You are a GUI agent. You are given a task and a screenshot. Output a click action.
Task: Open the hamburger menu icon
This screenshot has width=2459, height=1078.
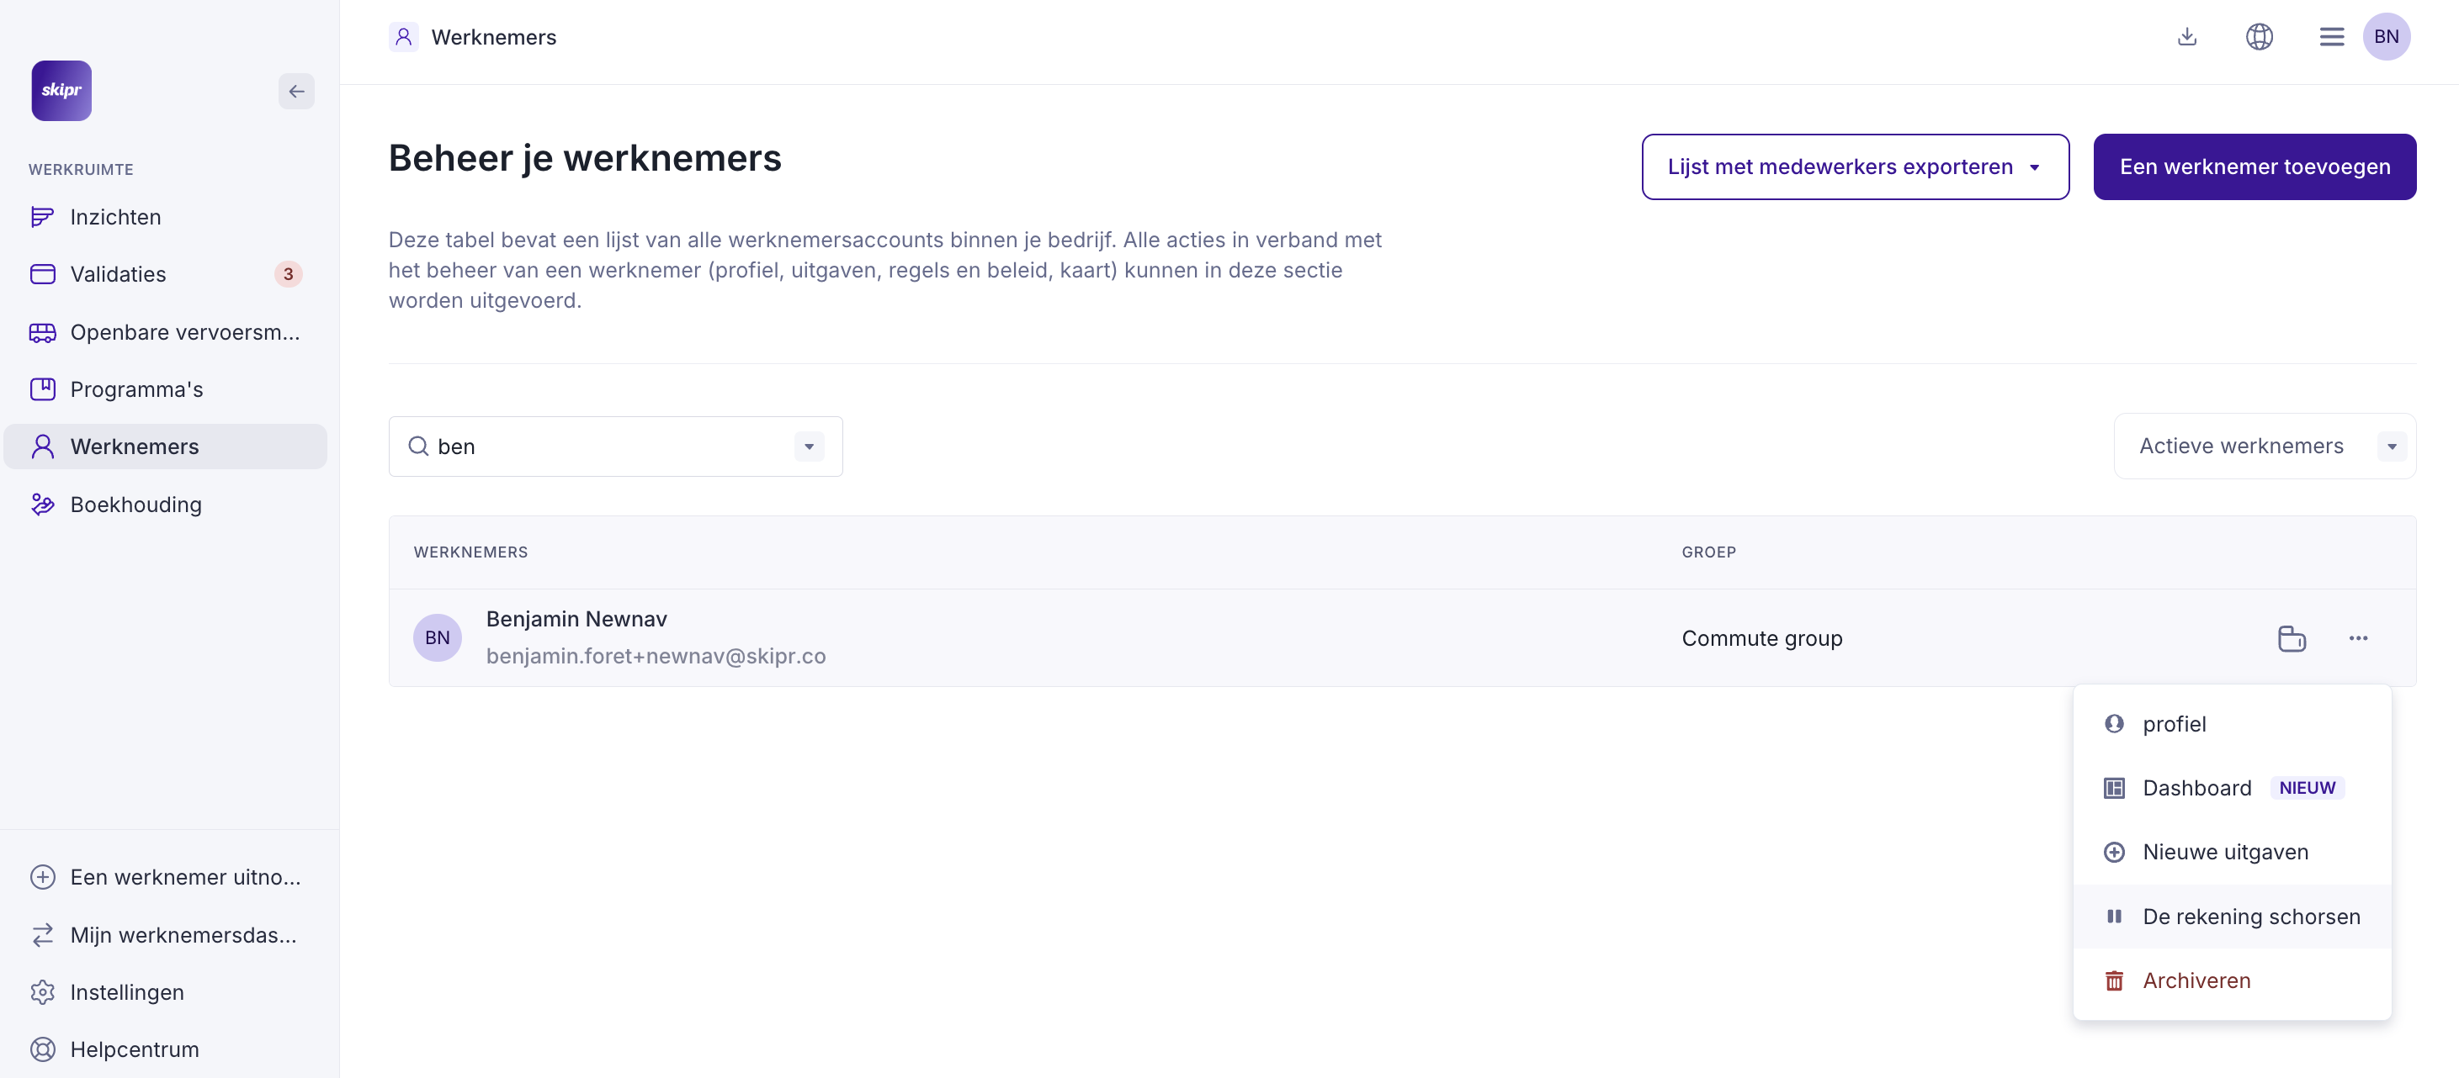[2331, 36]
